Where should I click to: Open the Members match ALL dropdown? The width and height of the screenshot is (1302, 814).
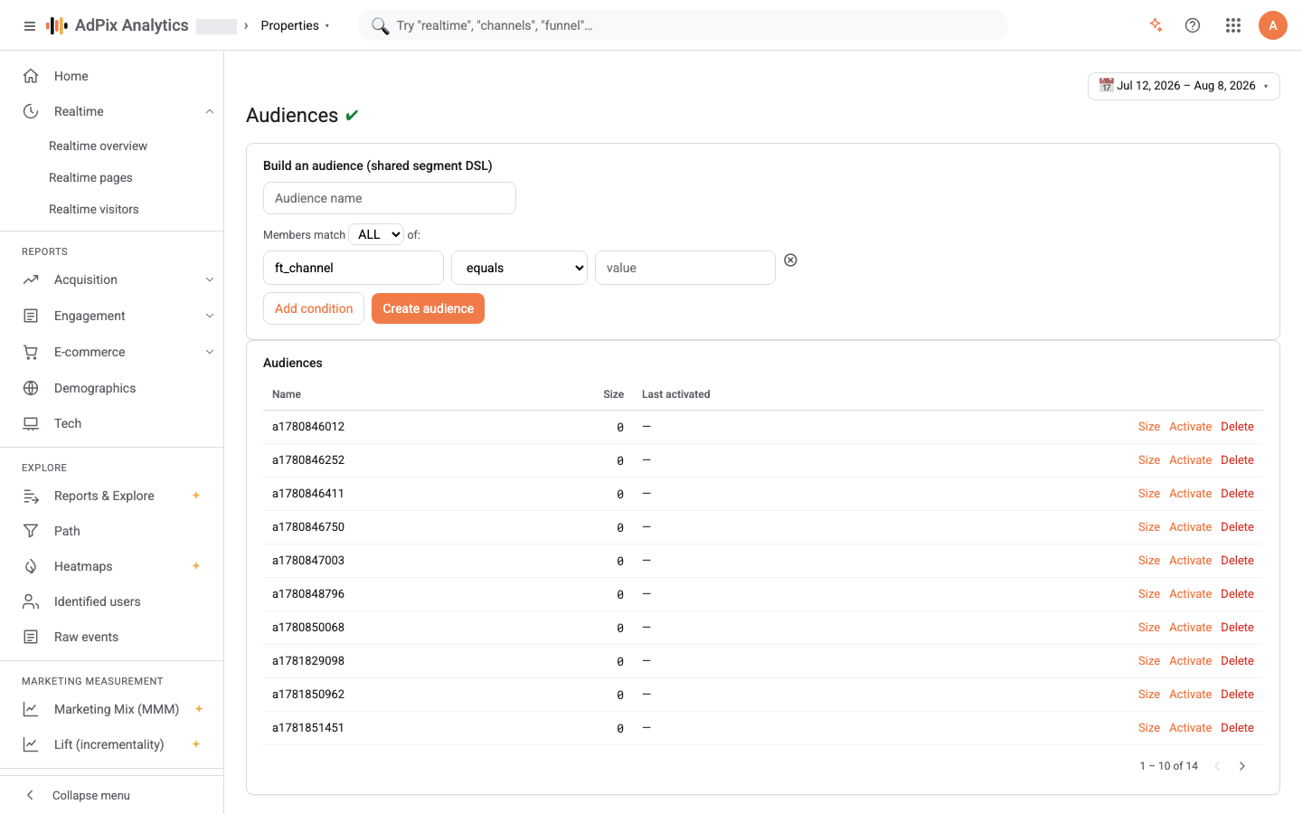376,234
